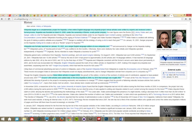Open the Home icon in the taskbar
Screen dimensions: 192x136
coord(9,119)
